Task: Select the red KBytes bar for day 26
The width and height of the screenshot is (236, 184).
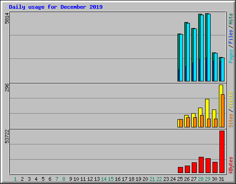Action: 187,169
